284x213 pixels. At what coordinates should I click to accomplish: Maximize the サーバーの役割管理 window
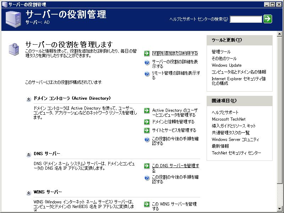[272, 5]
